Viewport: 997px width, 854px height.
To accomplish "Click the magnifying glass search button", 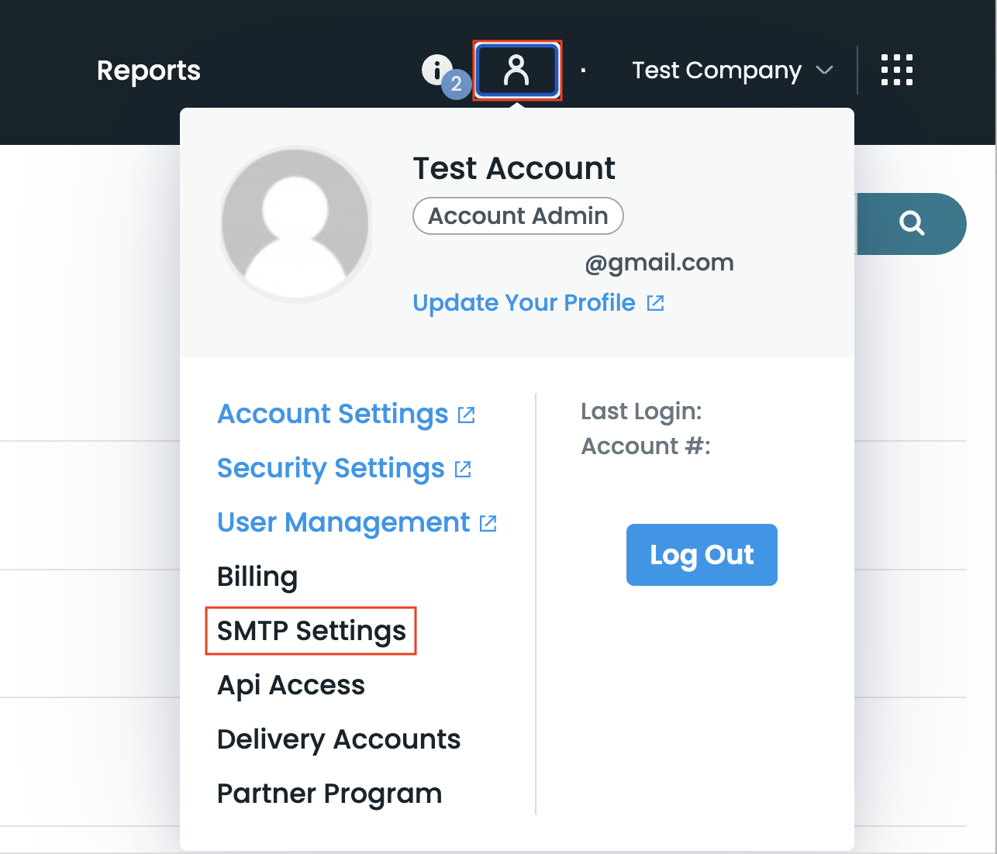I will (912, 224).
